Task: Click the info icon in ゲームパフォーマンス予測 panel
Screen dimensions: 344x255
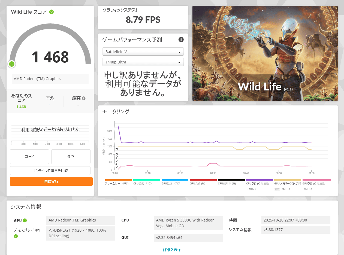Action: click(181, 40)
